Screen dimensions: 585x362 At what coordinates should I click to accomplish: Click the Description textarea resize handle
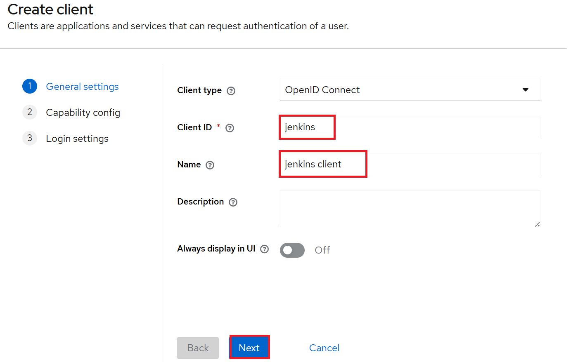pos(537,224)
